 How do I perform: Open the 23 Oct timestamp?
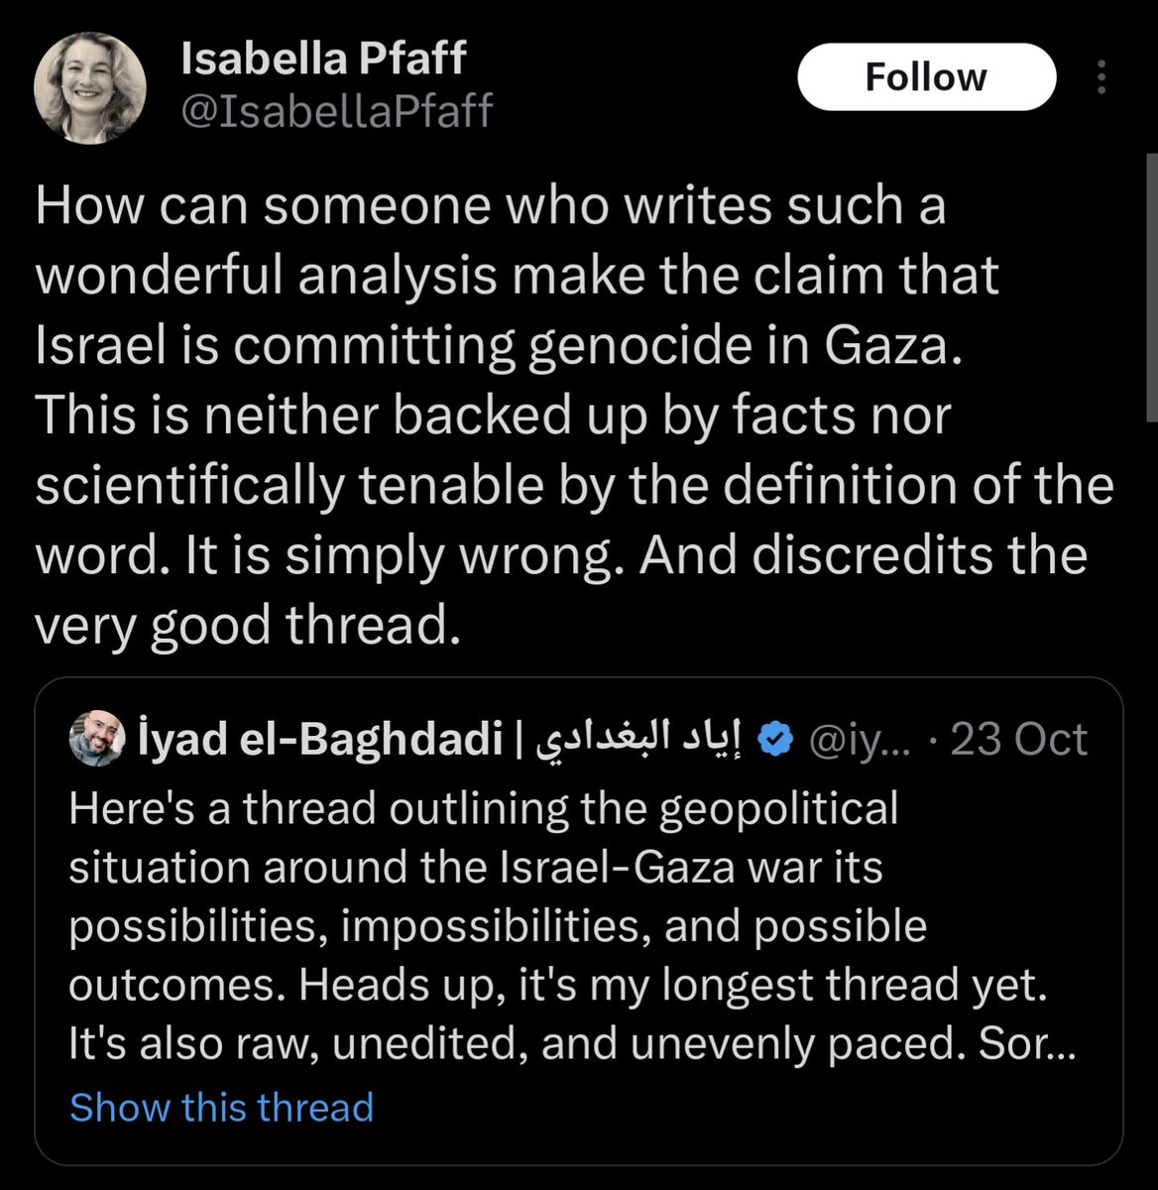(x=1019, y=740)
